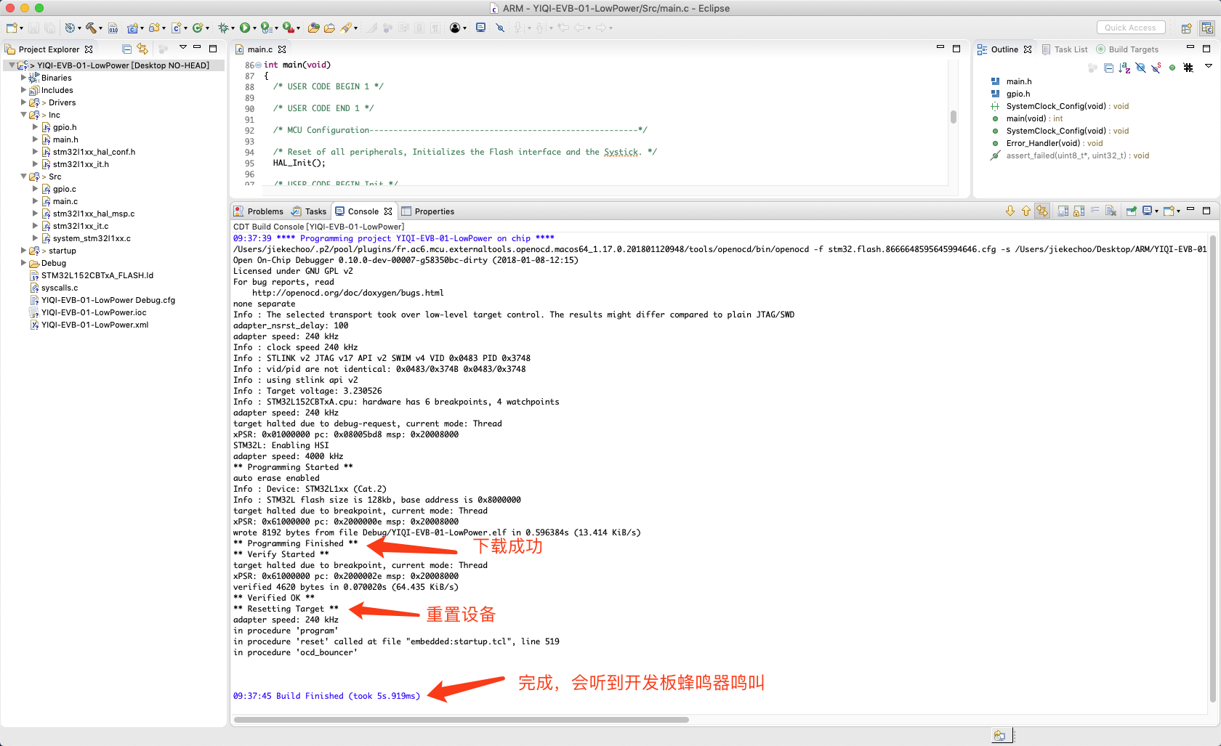
Task: Expand the Drivers folder
Action: tap(23, 102)
